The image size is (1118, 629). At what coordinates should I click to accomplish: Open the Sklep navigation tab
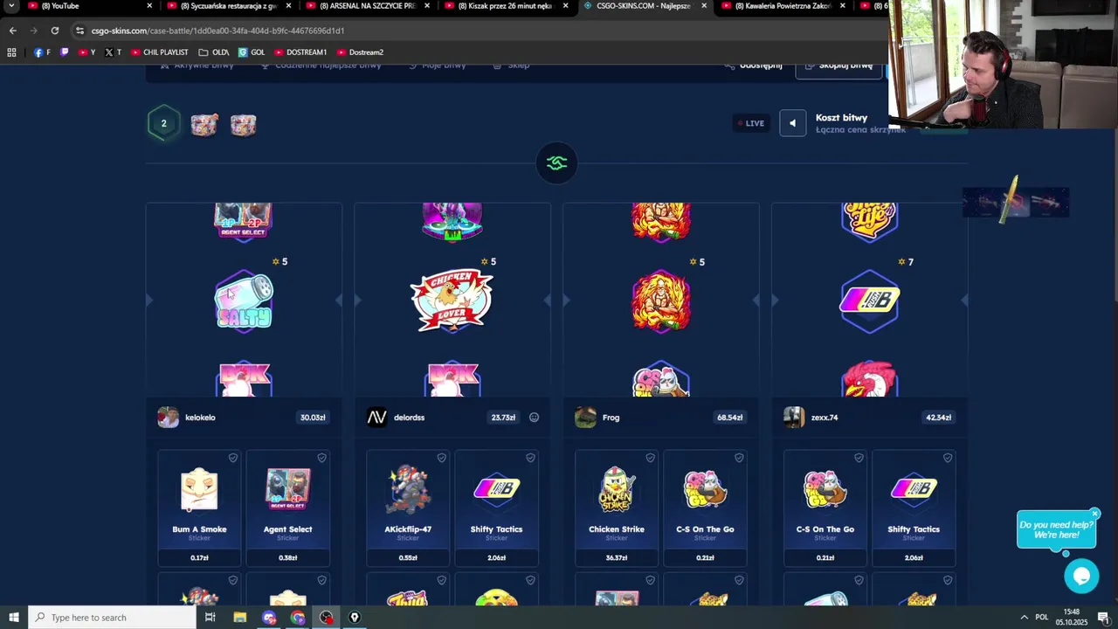click(x=511, y=66)
